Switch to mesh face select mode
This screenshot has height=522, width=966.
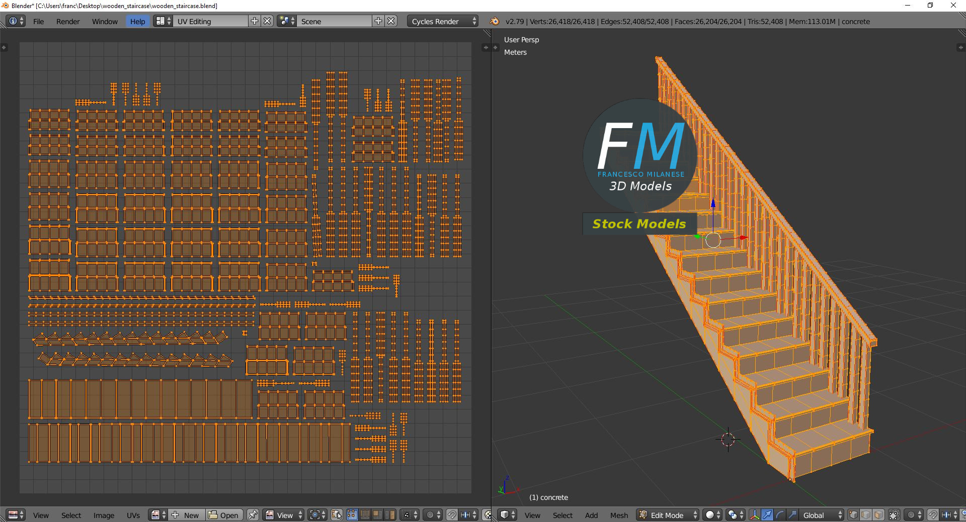[x=878, y=515]
